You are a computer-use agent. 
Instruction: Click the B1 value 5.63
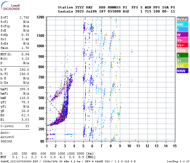tap(25, 120)
